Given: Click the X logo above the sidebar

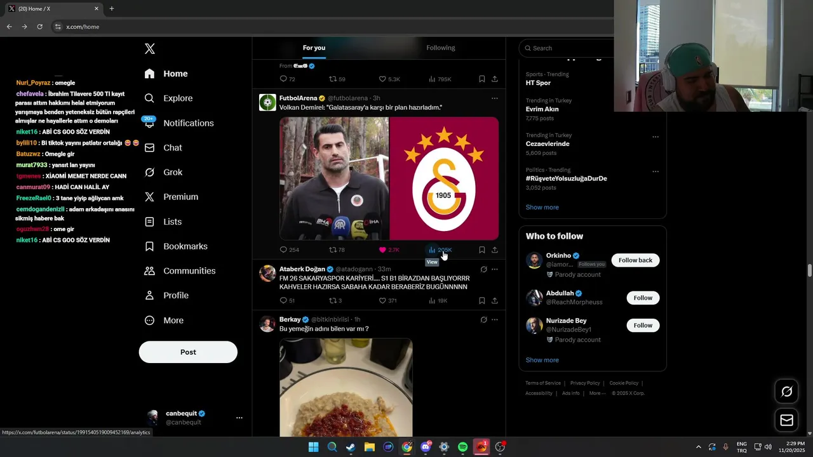Looking at the screenshot, I should (150, 49).
